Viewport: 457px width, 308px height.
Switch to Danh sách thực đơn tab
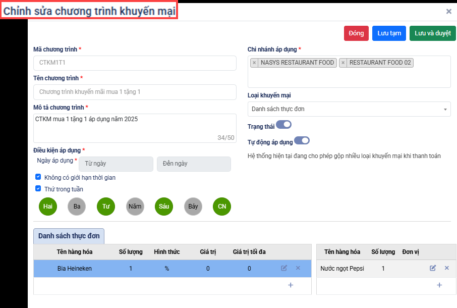69,236
